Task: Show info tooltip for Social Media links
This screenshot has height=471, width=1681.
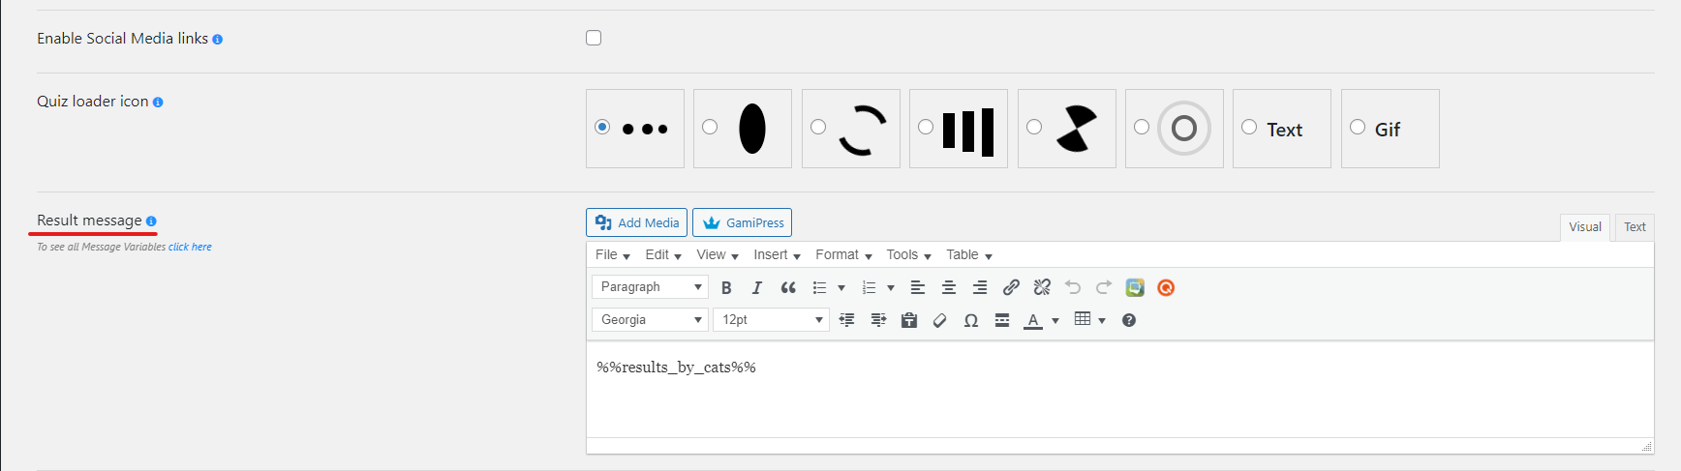Action: click(x=218, y=40)
